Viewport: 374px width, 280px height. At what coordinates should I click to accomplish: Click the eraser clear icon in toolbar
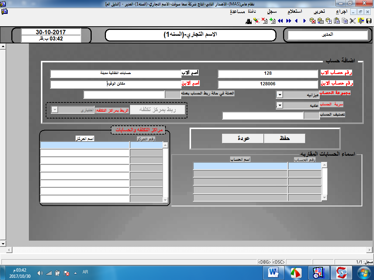[256, 21]
